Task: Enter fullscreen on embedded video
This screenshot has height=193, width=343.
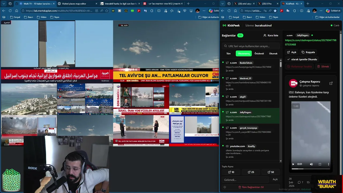Action: (x=320, y=164)
